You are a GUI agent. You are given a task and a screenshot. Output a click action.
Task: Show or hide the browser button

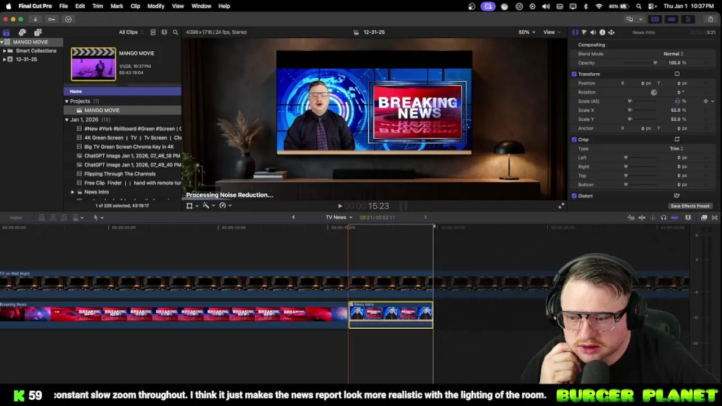point(655,19)
